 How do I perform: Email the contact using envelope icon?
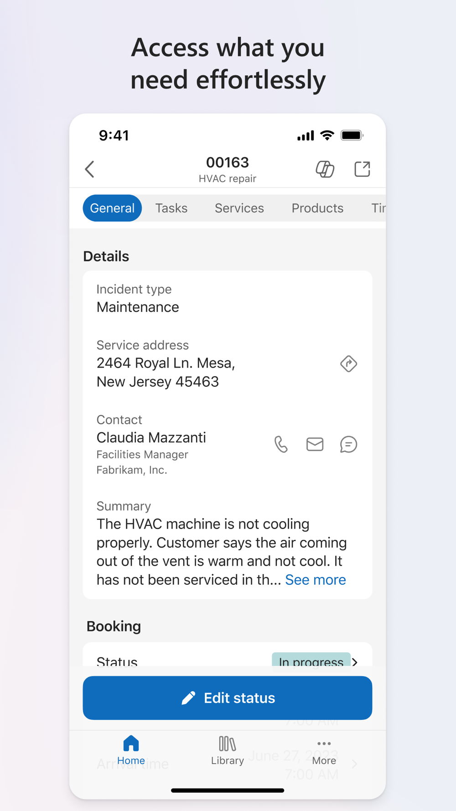point(315,444)
